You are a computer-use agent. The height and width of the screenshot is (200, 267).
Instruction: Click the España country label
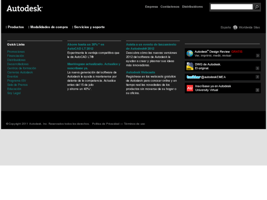pyautogui.click(x=225, y=28)
